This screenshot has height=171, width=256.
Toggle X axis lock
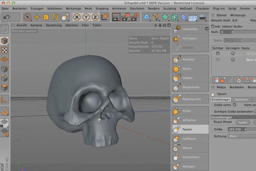[77, 17]
